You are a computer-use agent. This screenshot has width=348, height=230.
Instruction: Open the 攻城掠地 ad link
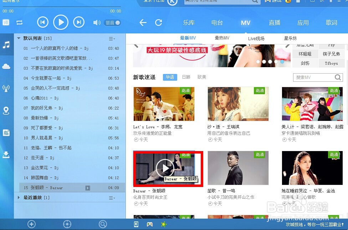(315, 224)
